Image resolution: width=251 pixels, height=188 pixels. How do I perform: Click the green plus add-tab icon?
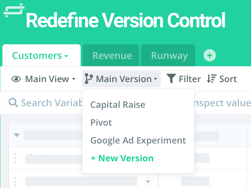210,56
